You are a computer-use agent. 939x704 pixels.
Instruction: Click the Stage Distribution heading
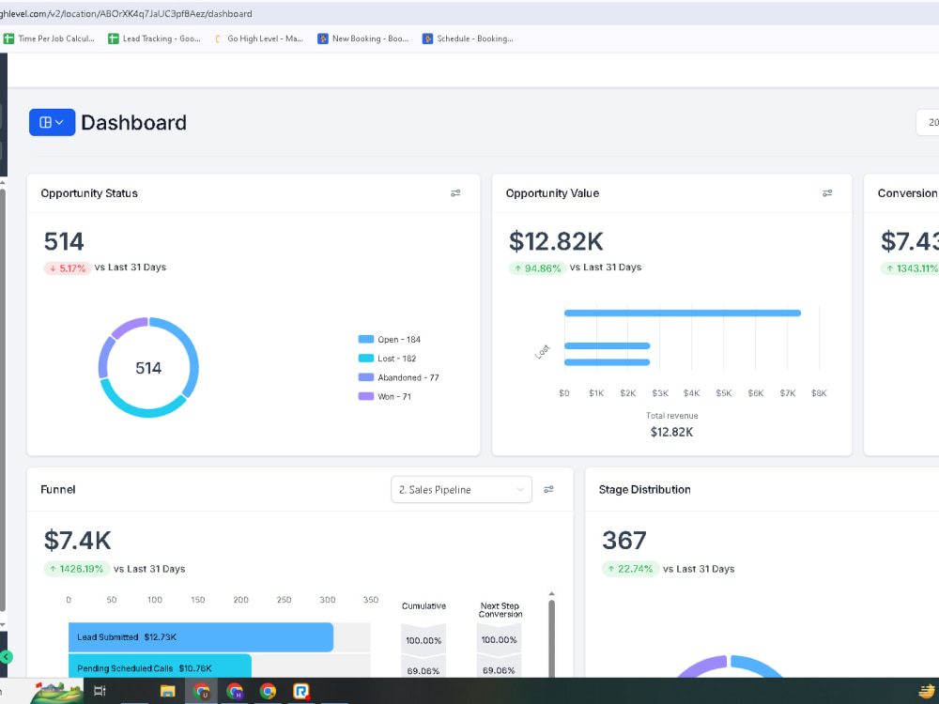pyautogui.click(x=644, y=489)
